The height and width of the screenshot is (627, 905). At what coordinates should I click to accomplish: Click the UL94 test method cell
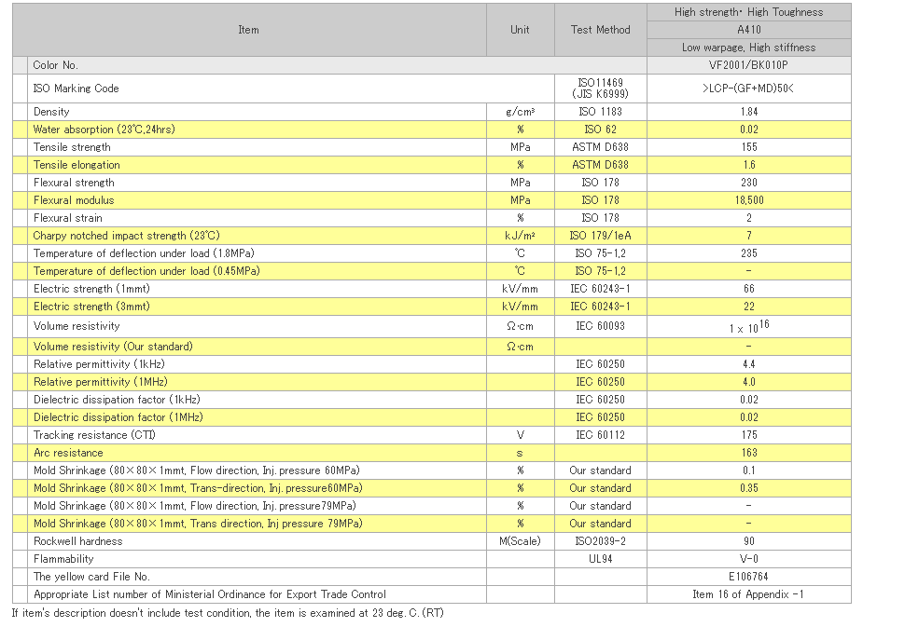600,559
